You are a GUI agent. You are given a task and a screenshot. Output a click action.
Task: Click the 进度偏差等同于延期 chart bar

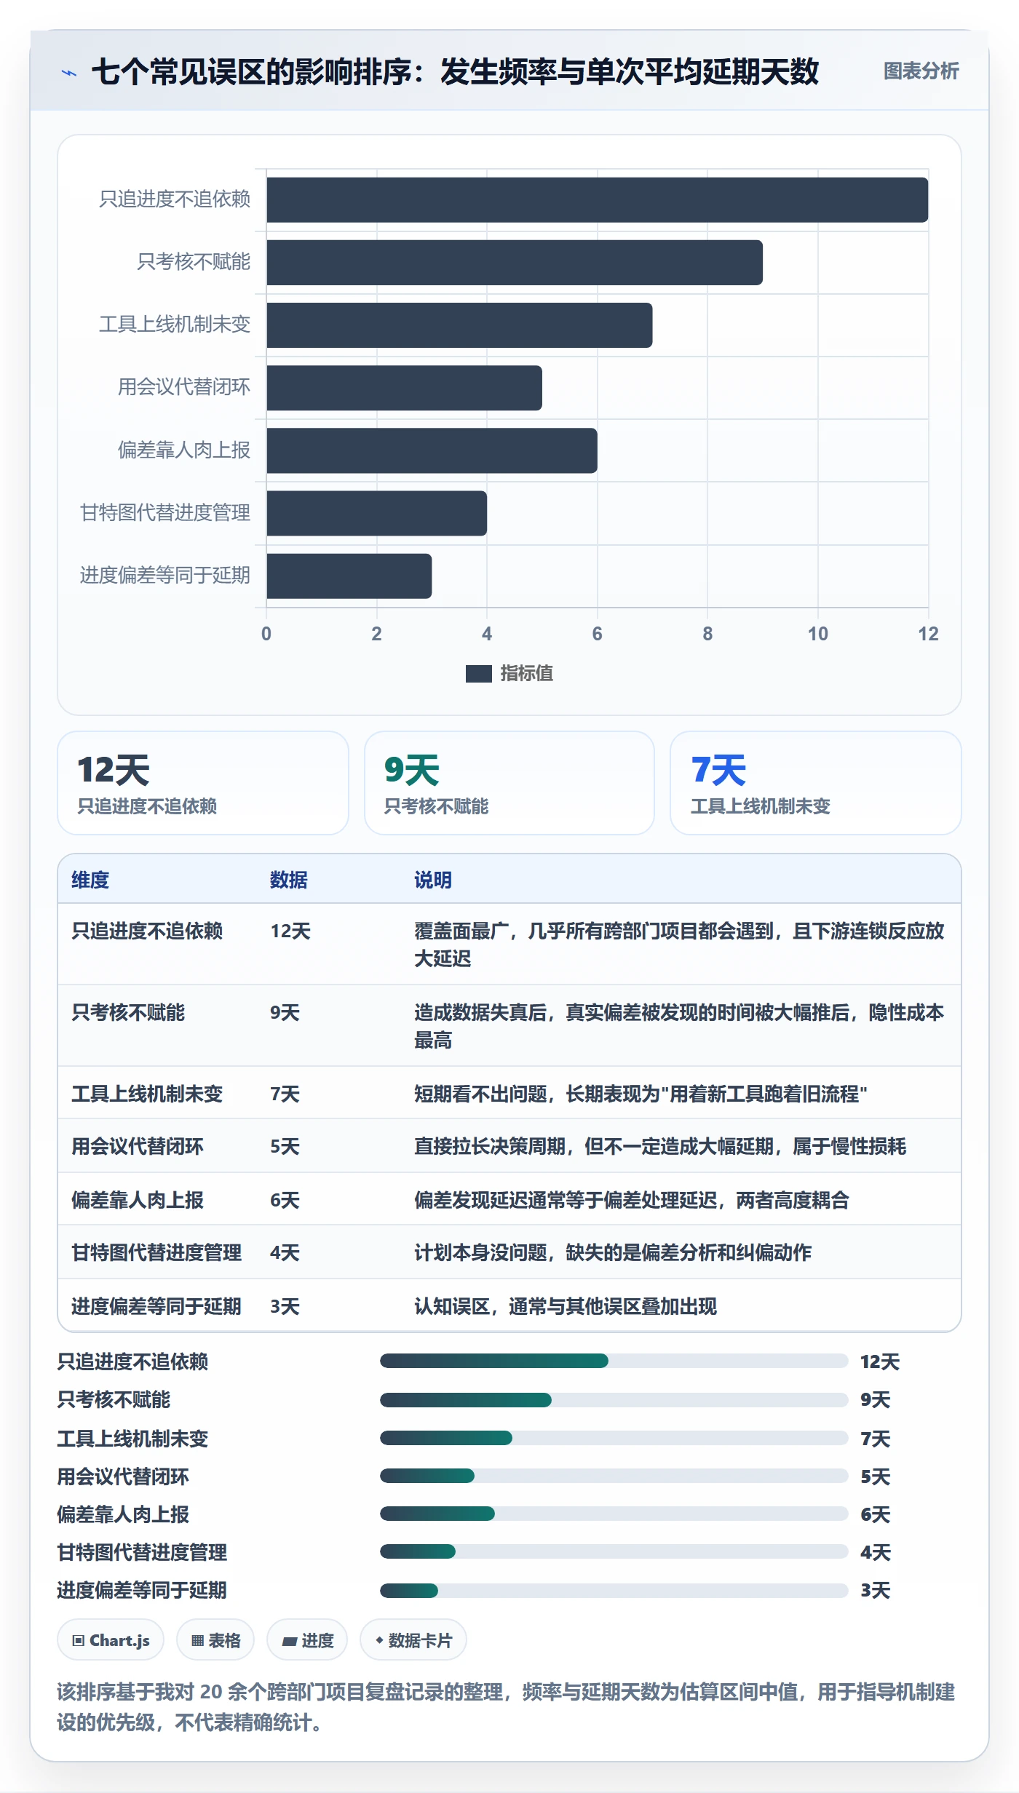[349, 576]
